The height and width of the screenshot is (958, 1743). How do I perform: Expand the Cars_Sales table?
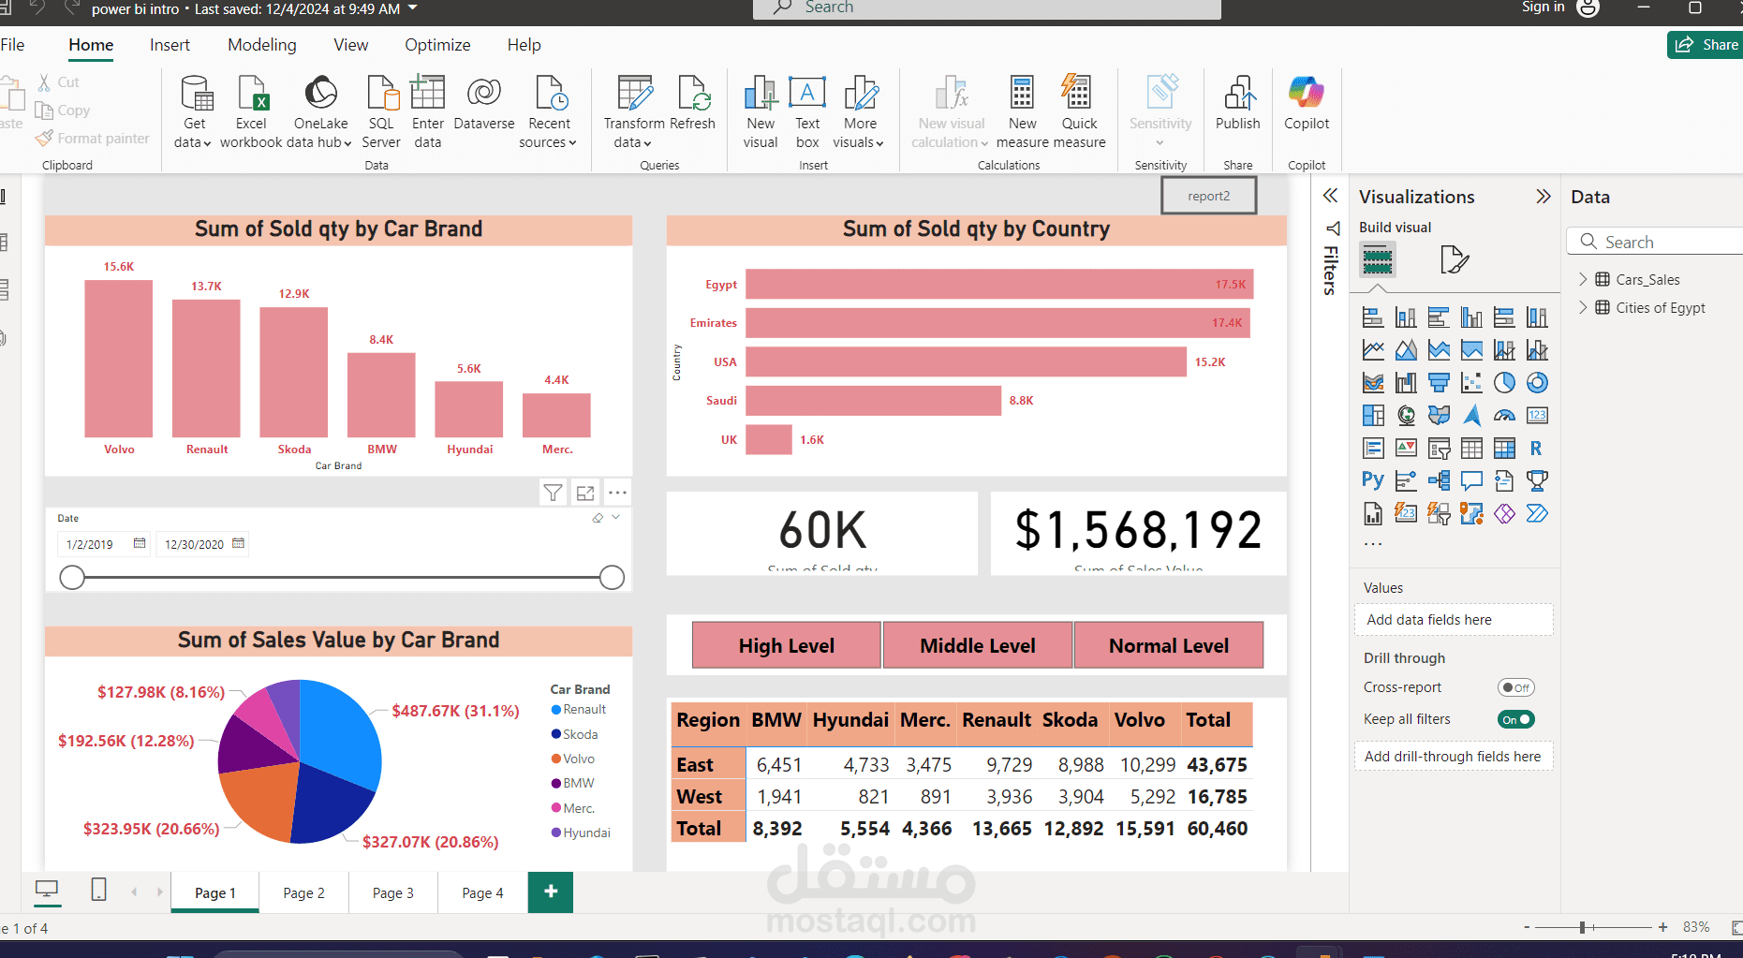1583,279
